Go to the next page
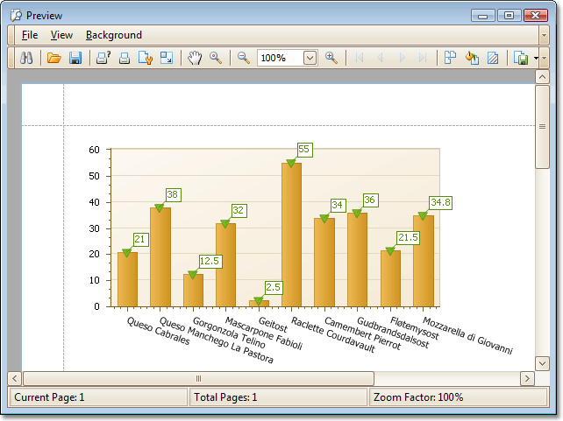Screen dimensions: 563x421 point(403,58)
